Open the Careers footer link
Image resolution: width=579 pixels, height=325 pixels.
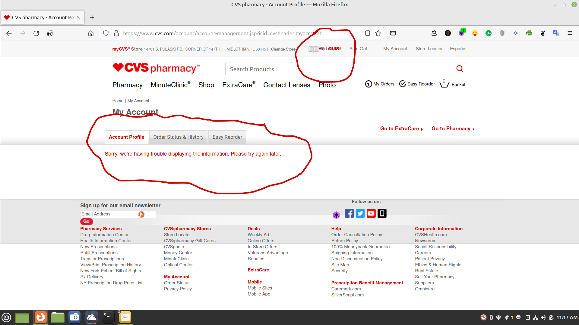pos(423,253)
